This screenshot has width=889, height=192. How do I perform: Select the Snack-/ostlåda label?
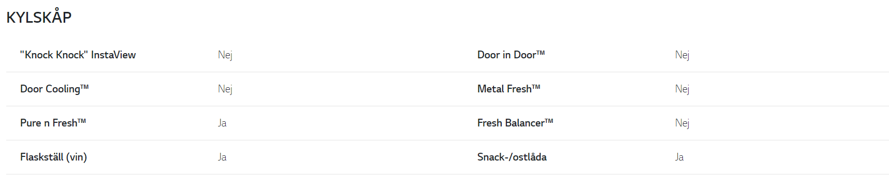pos(512,157)
